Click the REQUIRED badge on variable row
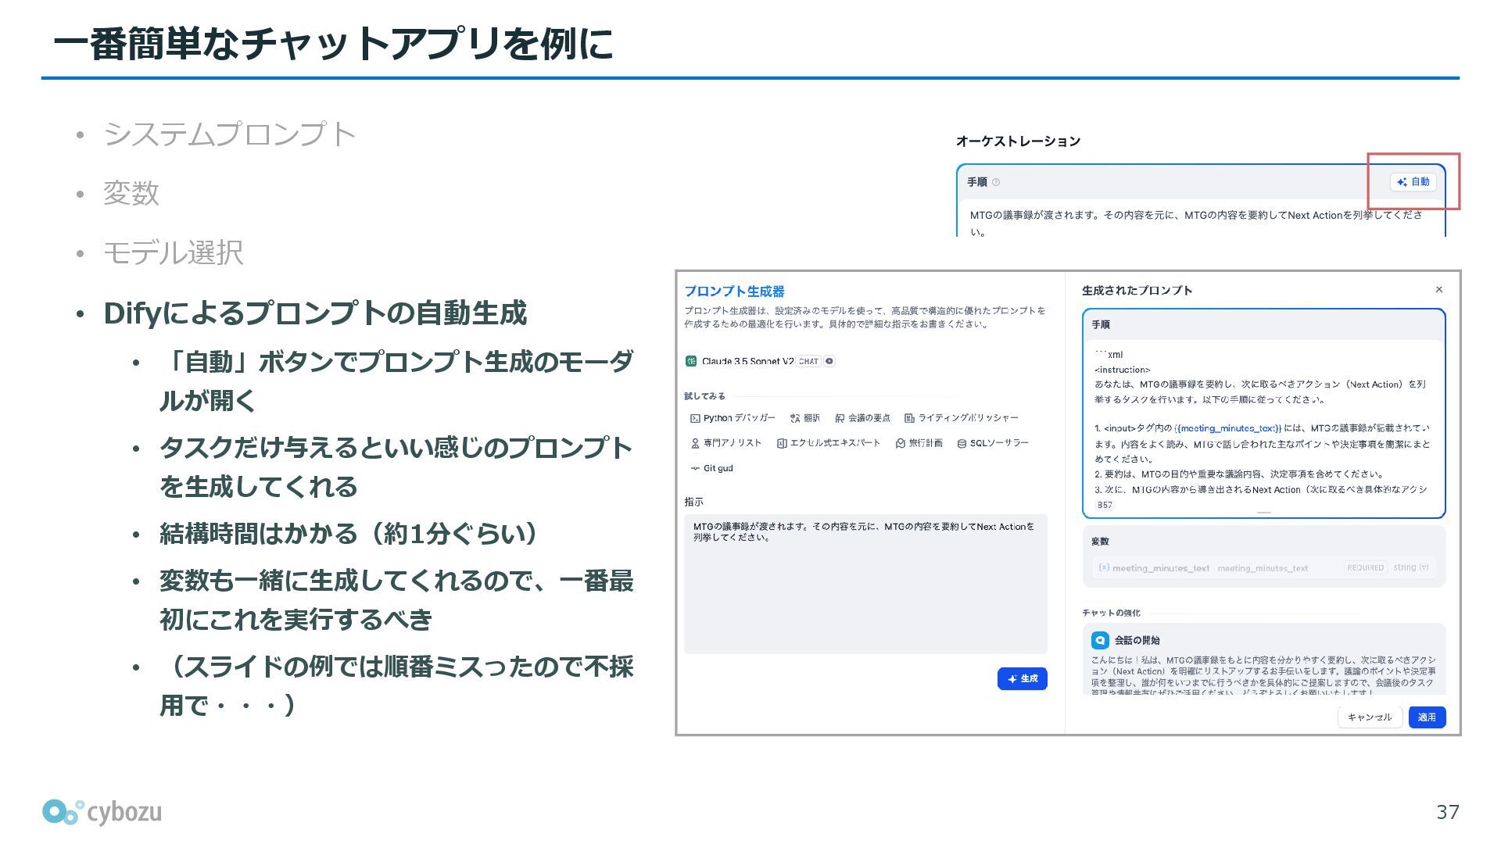This screenshot has height=844, width=1501. coord(1366,568)
